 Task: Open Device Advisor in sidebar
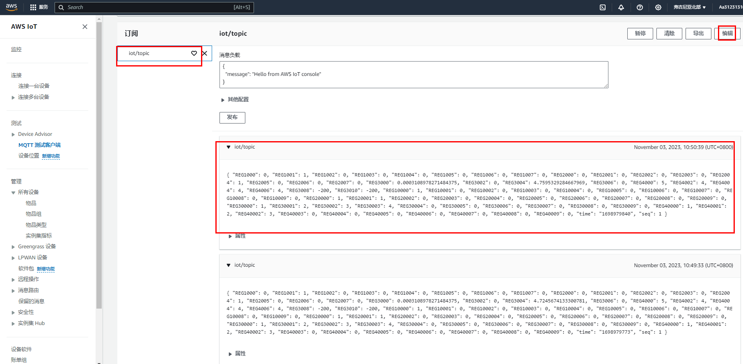[x=35, y=134]
